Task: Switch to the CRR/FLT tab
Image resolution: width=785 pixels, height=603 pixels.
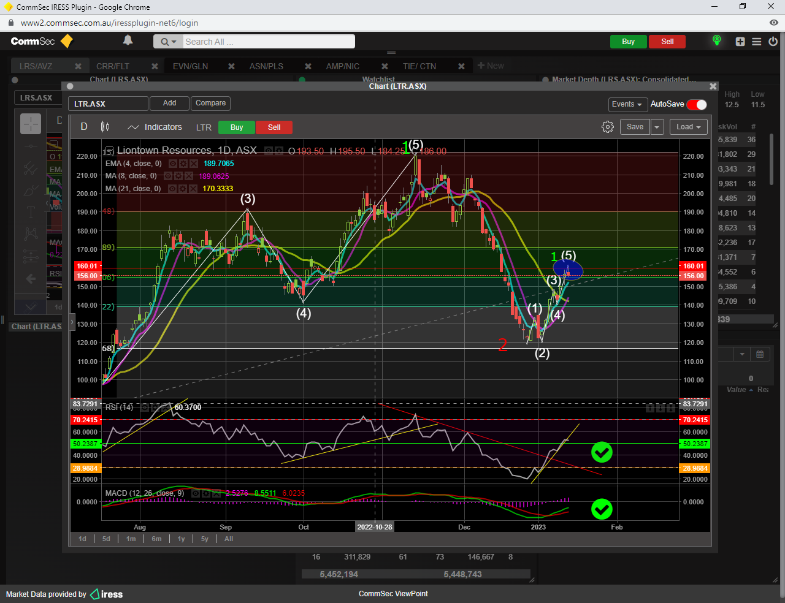Action: (113, 66)
